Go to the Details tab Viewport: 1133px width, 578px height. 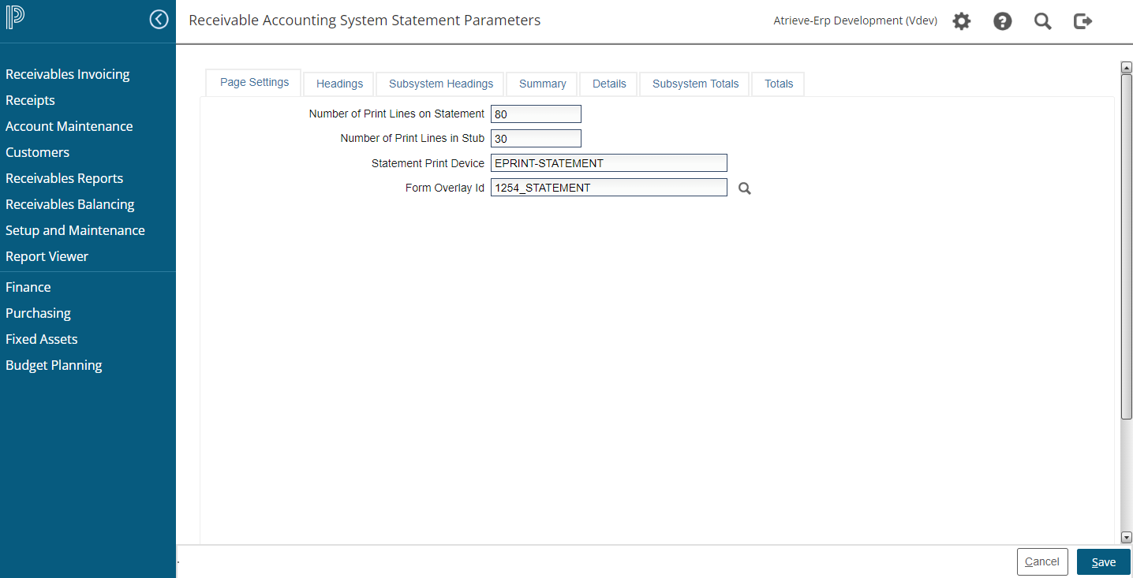(x=608, y=84)
